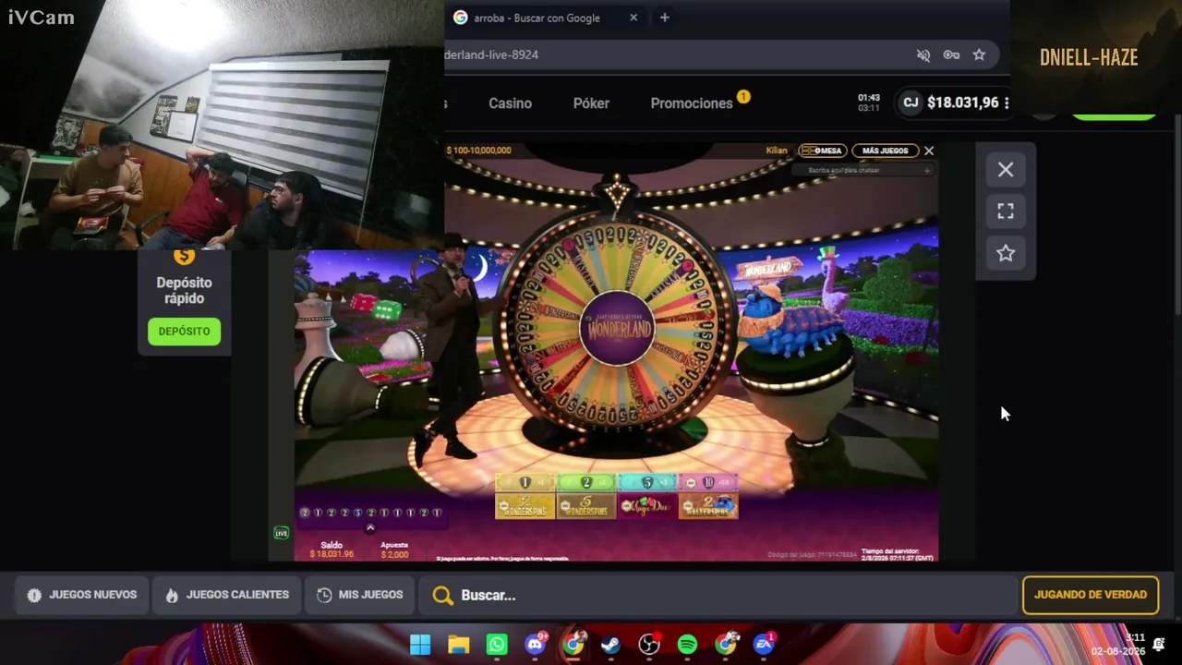The image size is (1182, 665).
Task: Click the Wonderland wheel center logo
Action: click(x=617, y=328)
